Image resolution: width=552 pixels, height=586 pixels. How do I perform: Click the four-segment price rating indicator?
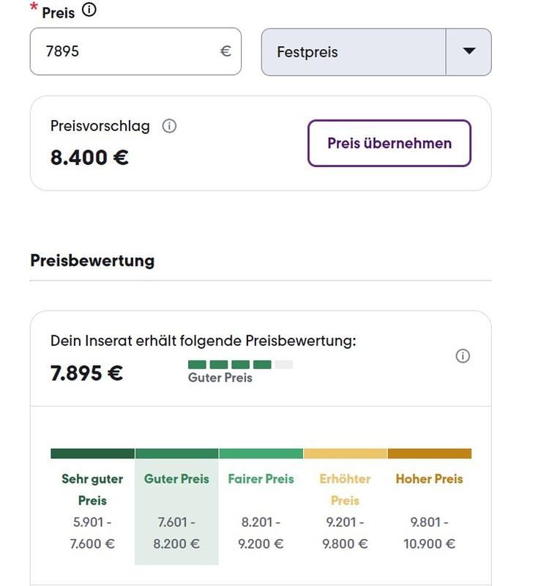coord(240,364)
